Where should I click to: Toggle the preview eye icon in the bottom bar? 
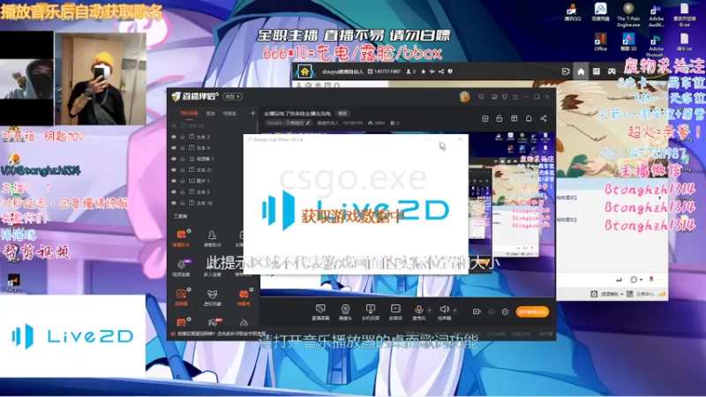tap(492, 311)
